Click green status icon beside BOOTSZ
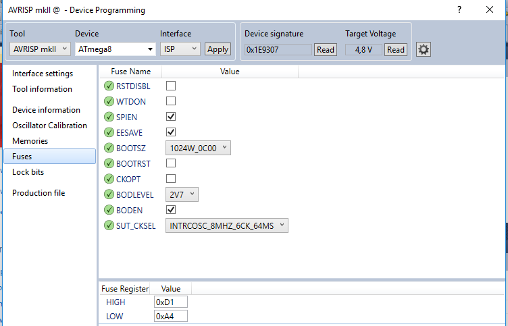Viewport: 508px width, 326px height. pos(109,148)
